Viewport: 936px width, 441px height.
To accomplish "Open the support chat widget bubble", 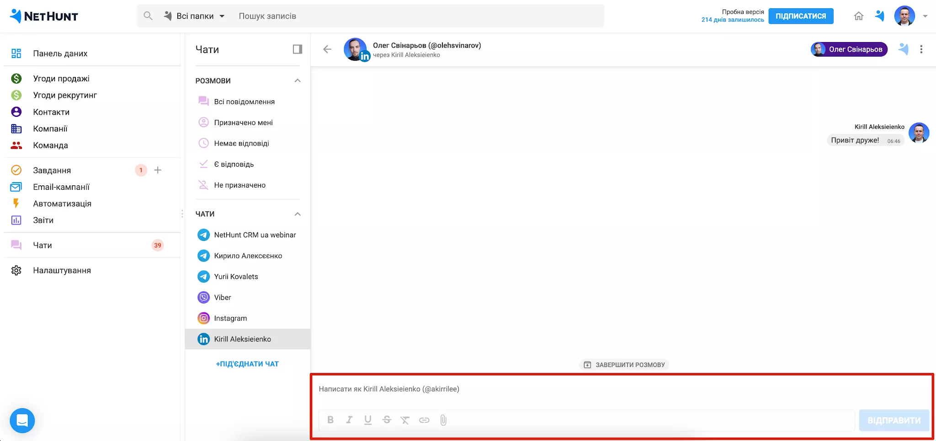I will pos(22,420).
